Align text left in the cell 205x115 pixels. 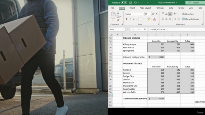[163, 19]
